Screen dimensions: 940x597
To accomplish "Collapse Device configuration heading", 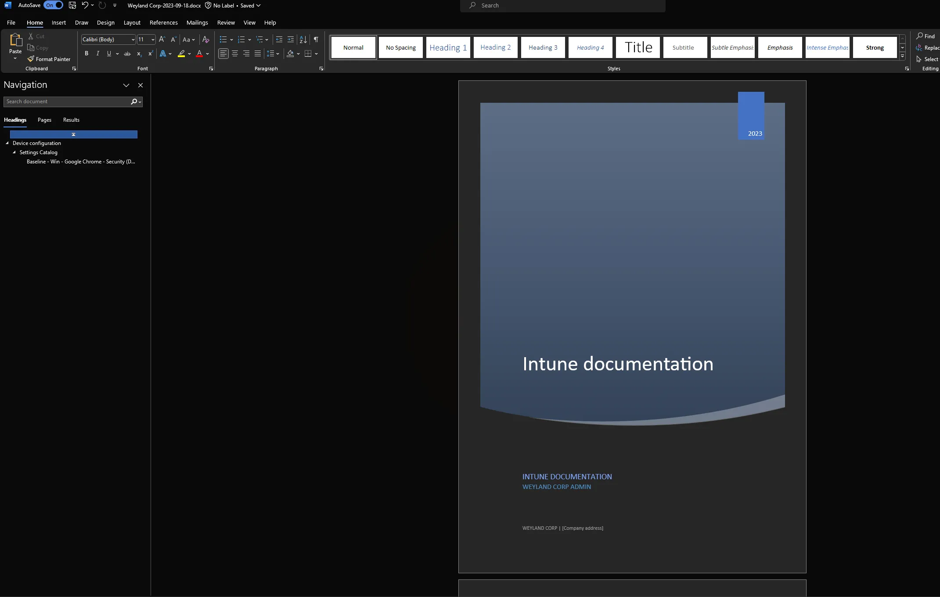I will tap(7, 143).
